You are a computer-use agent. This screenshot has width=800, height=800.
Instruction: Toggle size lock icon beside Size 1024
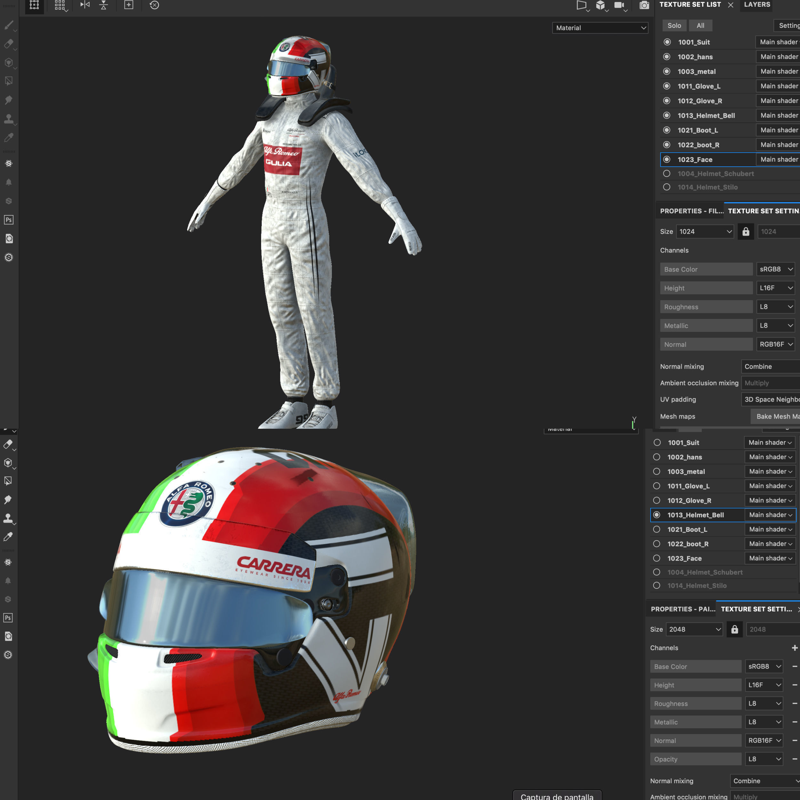(x=746, y=231)
